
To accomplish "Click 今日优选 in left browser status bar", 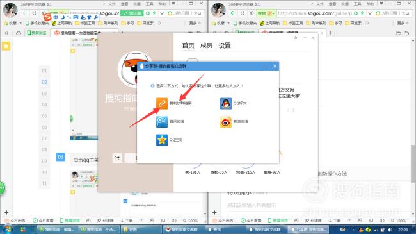I will point(15,221).
